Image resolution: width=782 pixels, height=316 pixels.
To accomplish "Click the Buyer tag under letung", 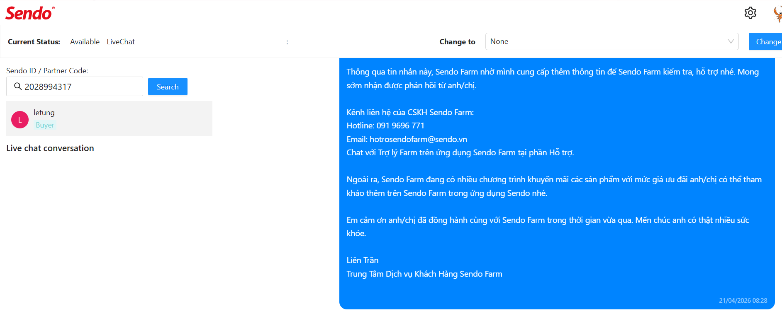I will 45,125.
